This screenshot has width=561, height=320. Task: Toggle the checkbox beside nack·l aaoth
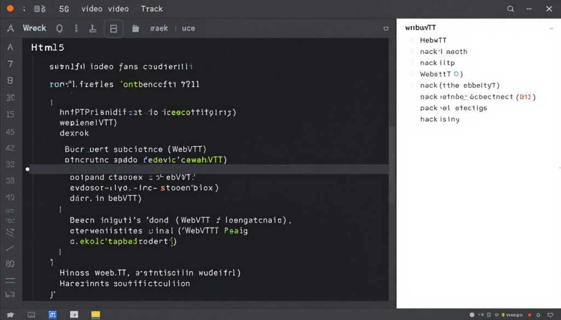click(412, 51)
